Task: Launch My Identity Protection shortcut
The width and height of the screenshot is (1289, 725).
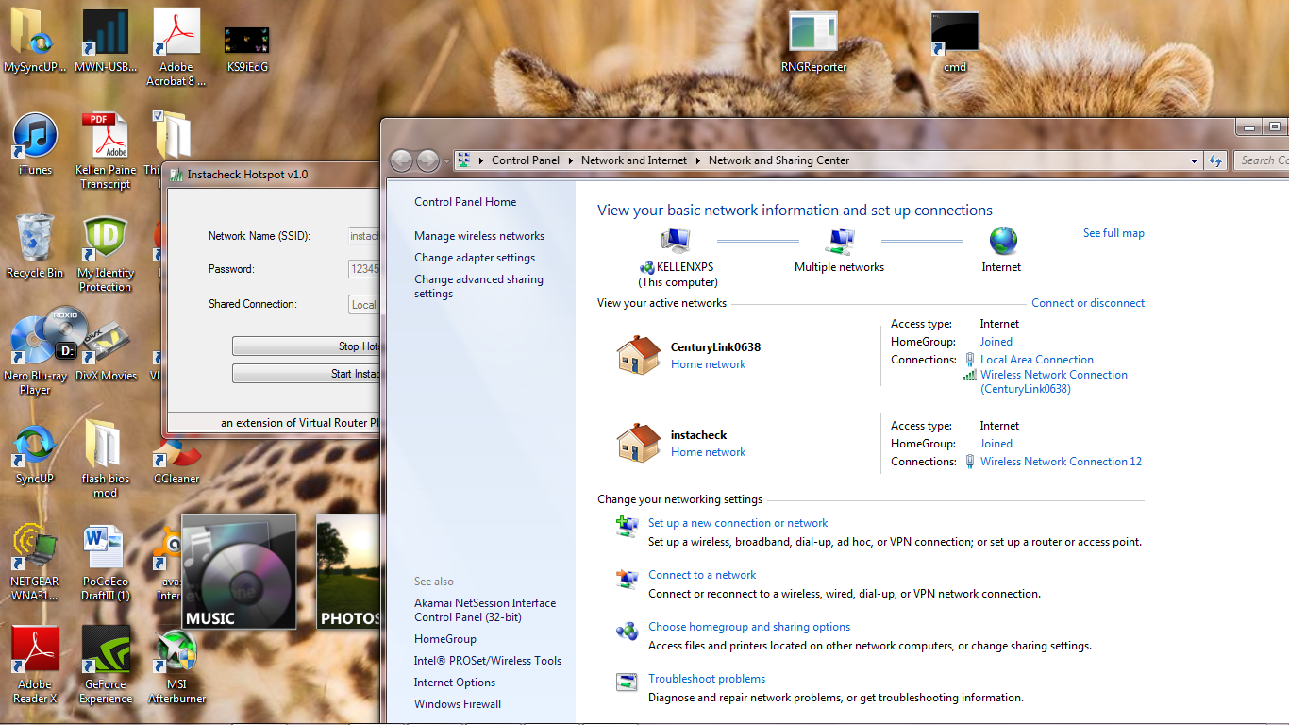Action: pos(106,254)
